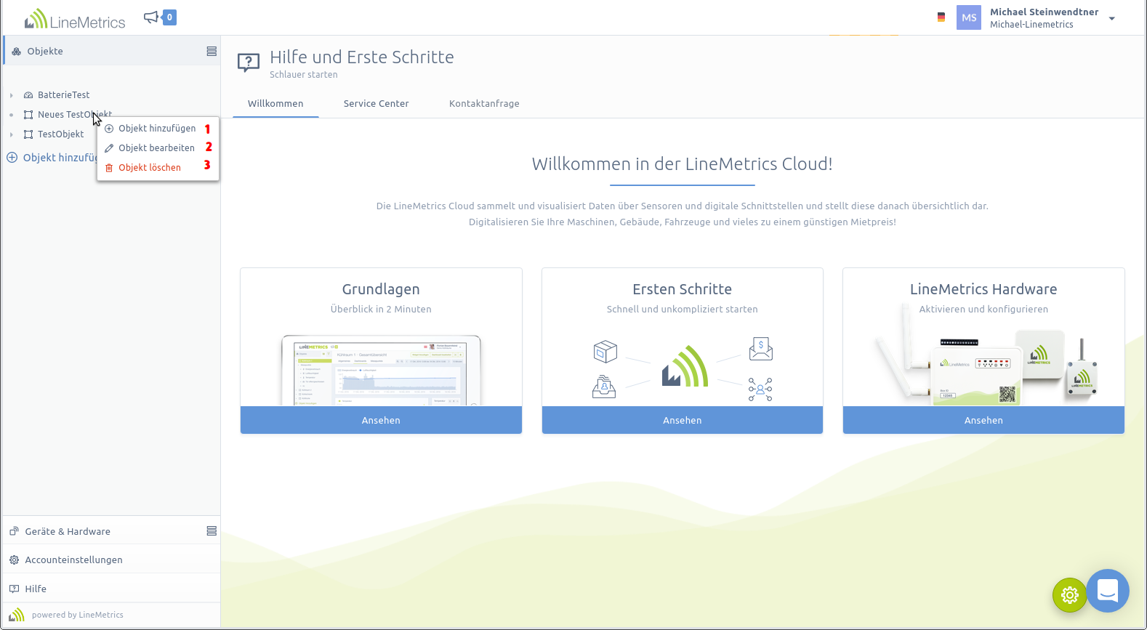Screen dimensions: 1147x630
Task: Click the Willkommen in der LineMetrics Cloud heading
Action: 683,164
